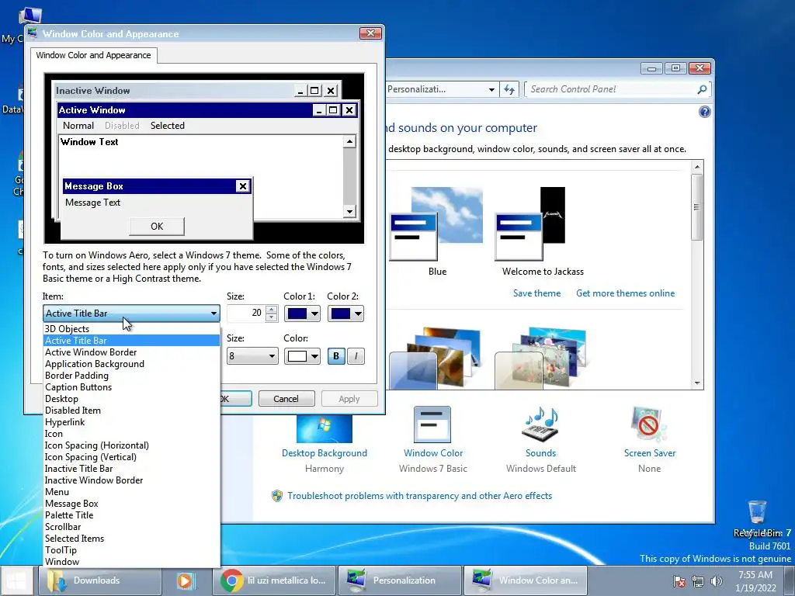Click Selected menu in preview window

click(x=168, y=126)
